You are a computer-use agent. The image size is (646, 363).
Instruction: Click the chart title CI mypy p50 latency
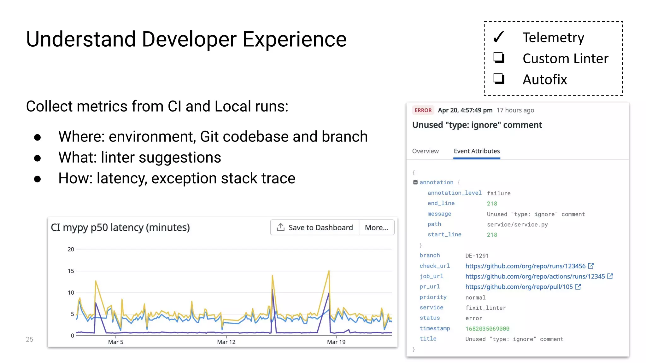tap(120, 228)
